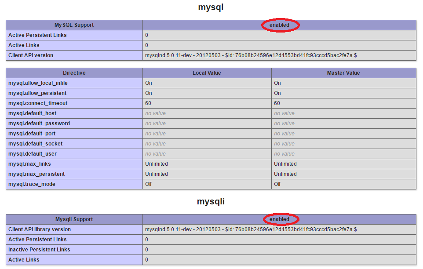
Task: Select the mysql.trace_mode local "Off" value
Action: pos(149,184)
